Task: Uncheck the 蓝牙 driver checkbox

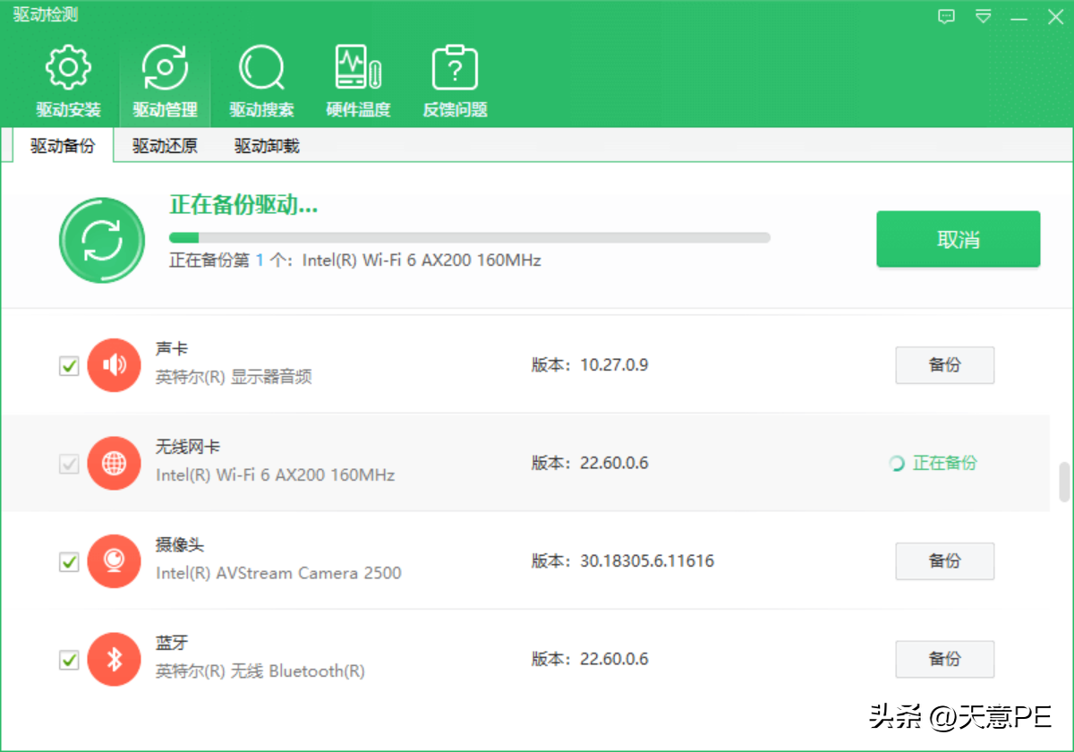Action: tap(69, 661)
